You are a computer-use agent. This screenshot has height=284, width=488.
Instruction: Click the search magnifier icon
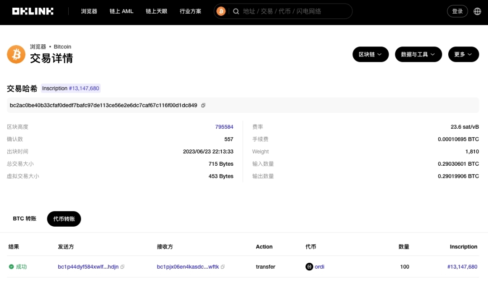pos(236,11)
